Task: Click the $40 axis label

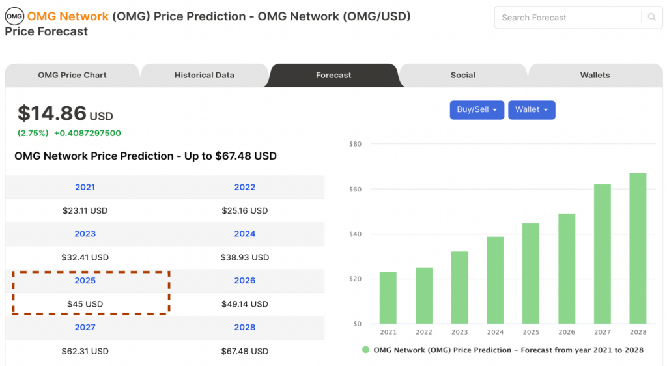Action: click(x=355, y=234)
